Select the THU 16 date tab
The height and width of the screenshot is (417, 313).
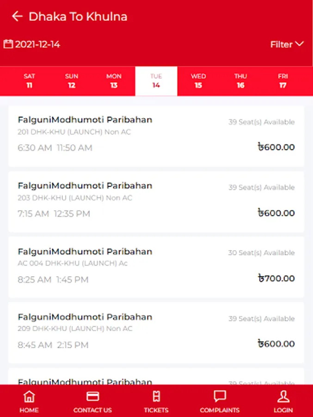(240, 81)
